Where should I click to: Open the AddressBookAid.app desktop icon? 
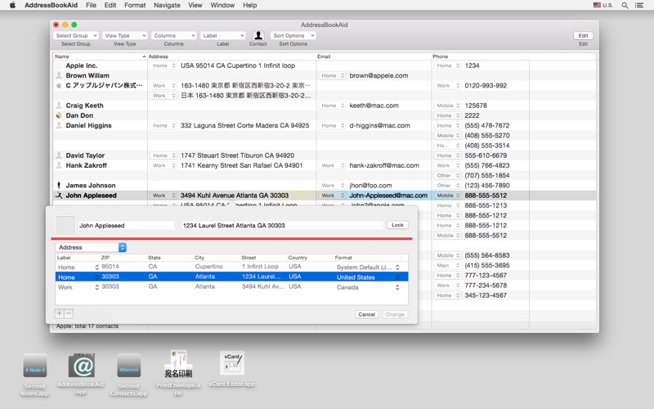81,366
